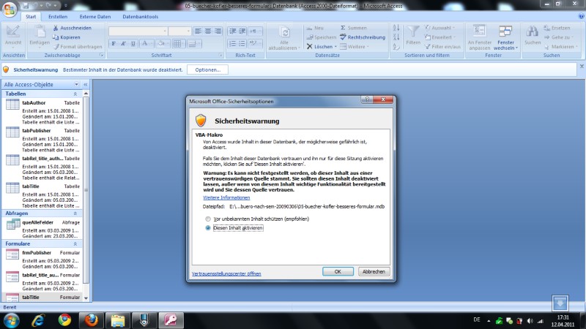Click the volume icon in tray
586x329 pixels.
(530, 321)
